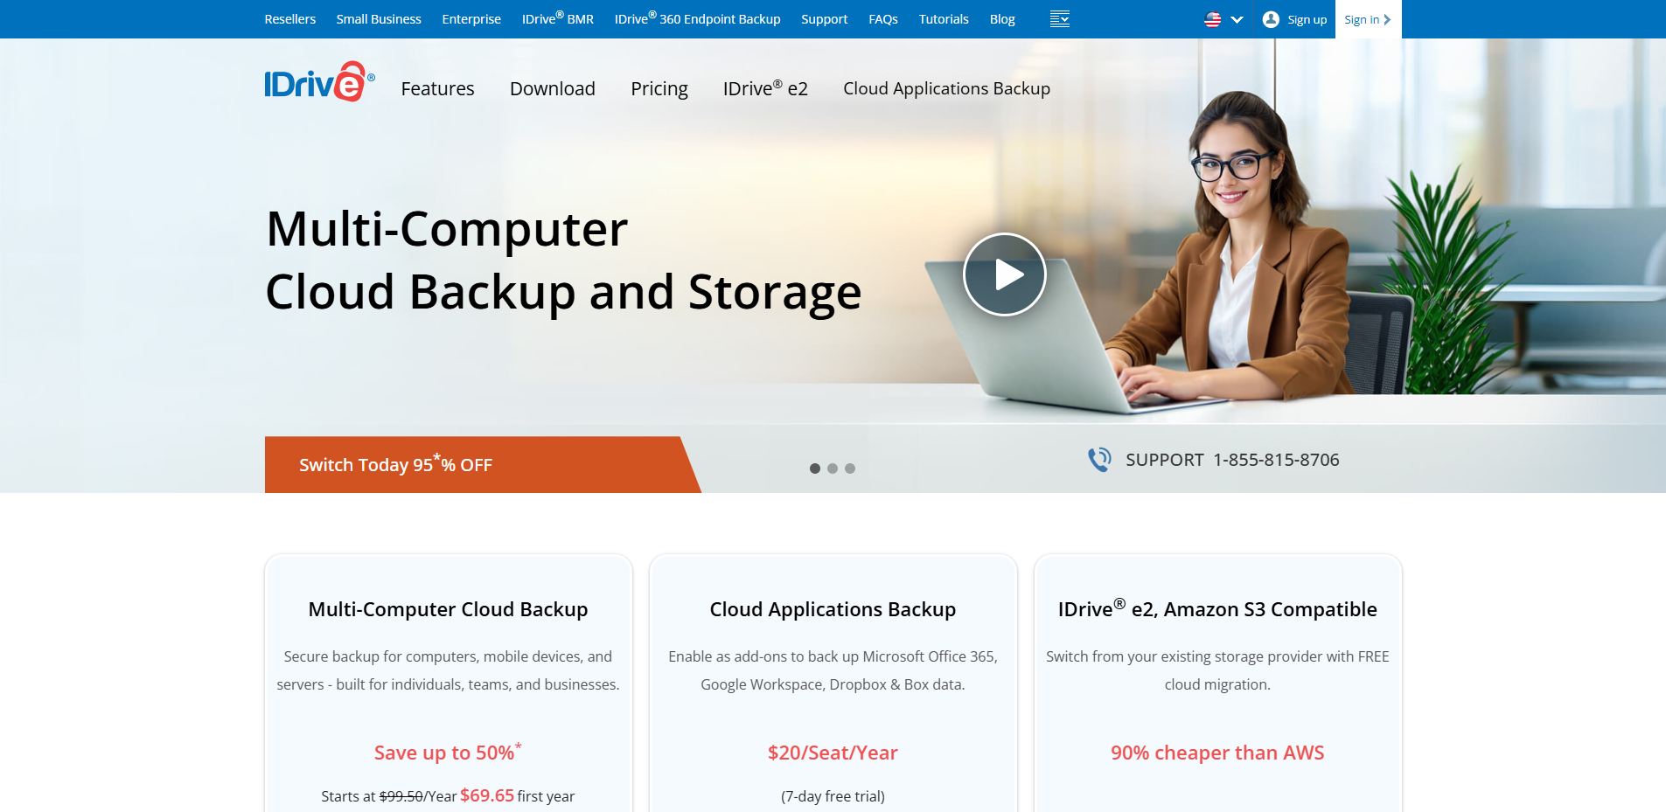Click the US flag icon
The width and height of the screenshot is (1666, 812).
(x=1212, y=19)
